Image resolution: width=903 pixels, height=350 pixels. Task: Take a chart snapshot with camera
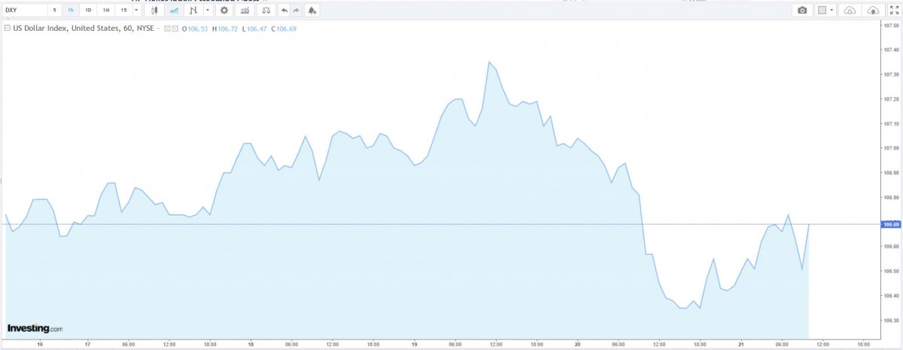[802, 11]
